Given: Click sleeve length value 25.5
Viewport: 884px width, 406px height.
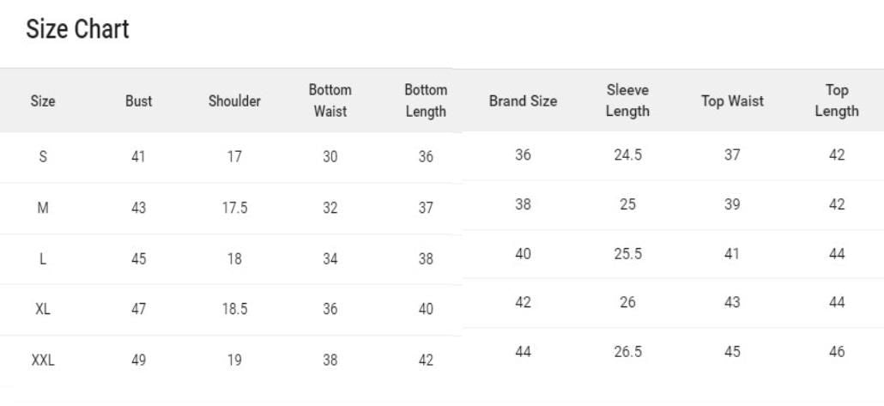Looking at the screenshot, I should pos(627,254).
